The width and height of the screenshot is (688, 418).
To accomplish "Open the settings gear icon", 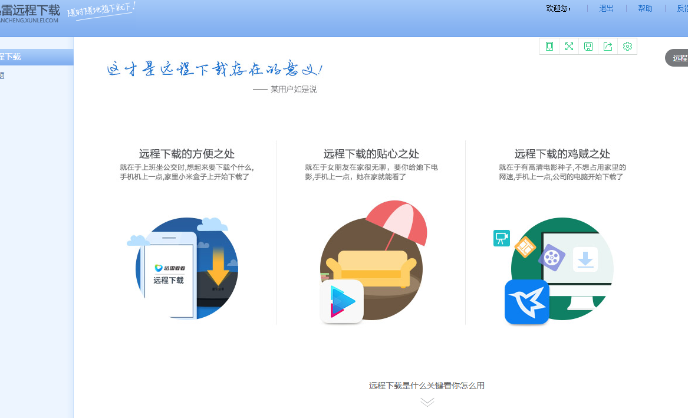I will pyautogui.click(x=627, y=46).
